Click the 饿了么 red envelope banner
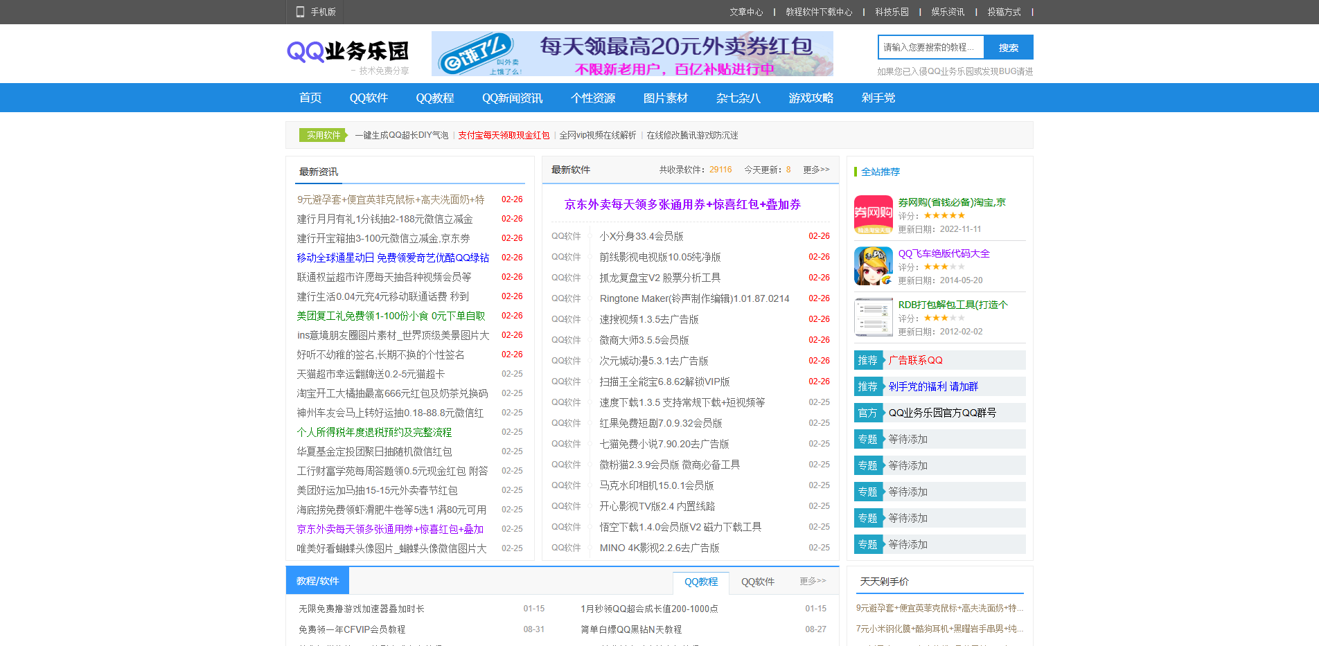Viewport: 1319px width, 646px height. click(632, 53)
